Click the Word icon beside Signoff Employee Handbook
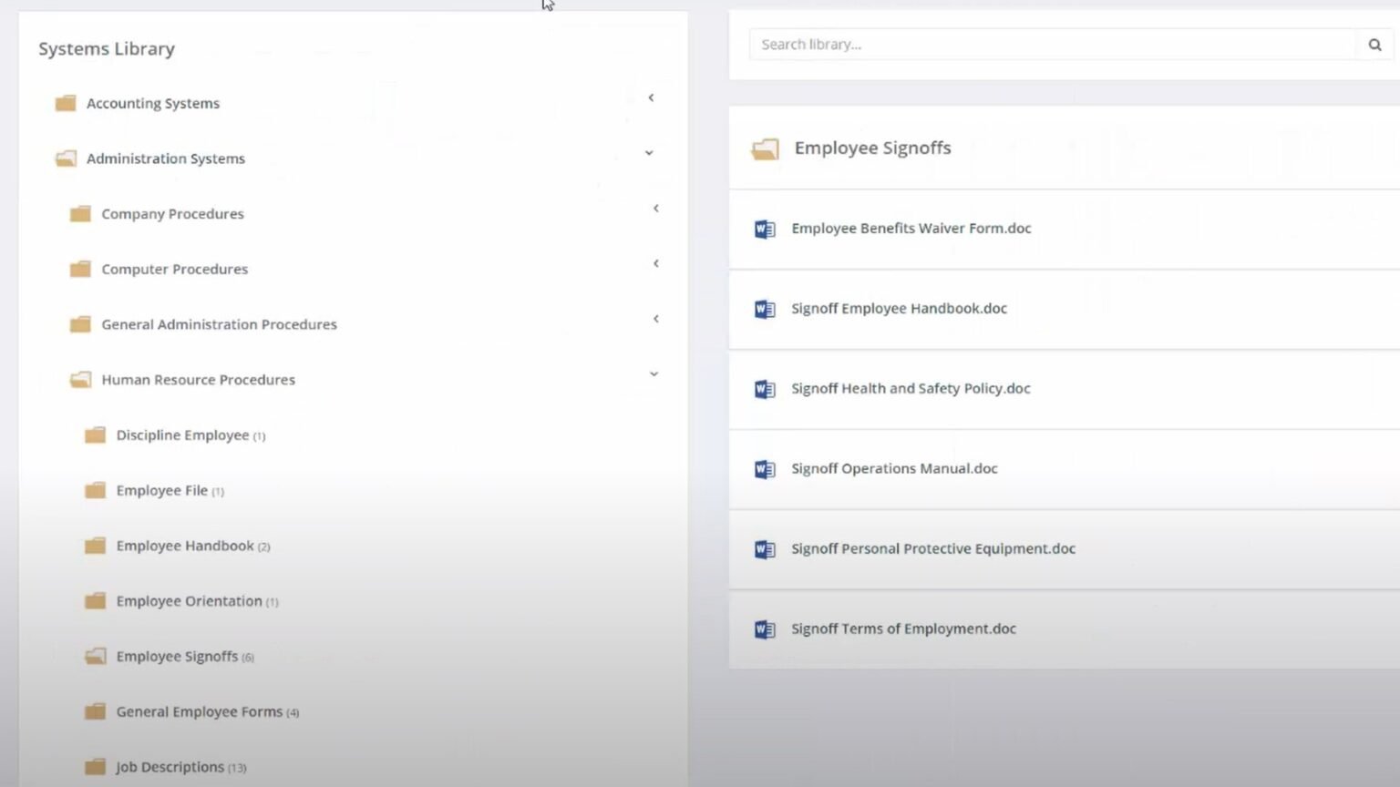1400x787 pixels. pos(765,309)
